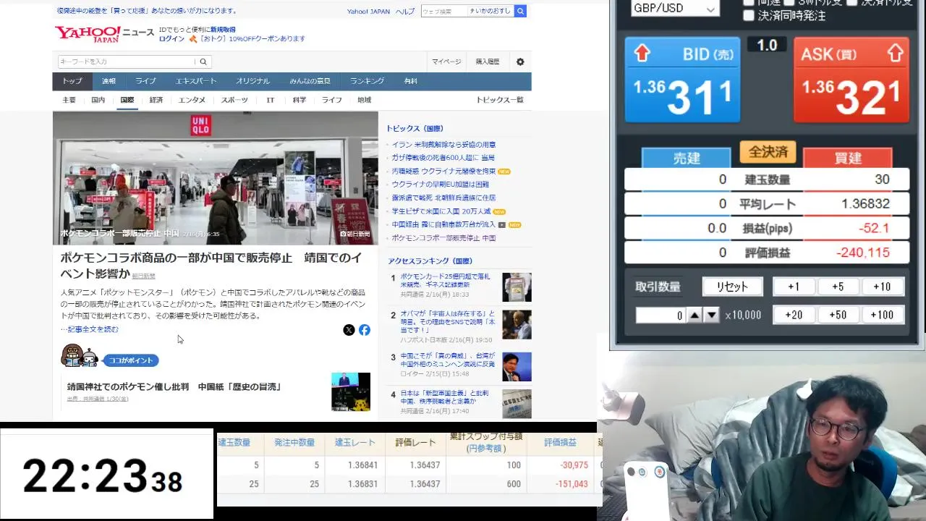Click the キーワードを入力 search field

127,62
